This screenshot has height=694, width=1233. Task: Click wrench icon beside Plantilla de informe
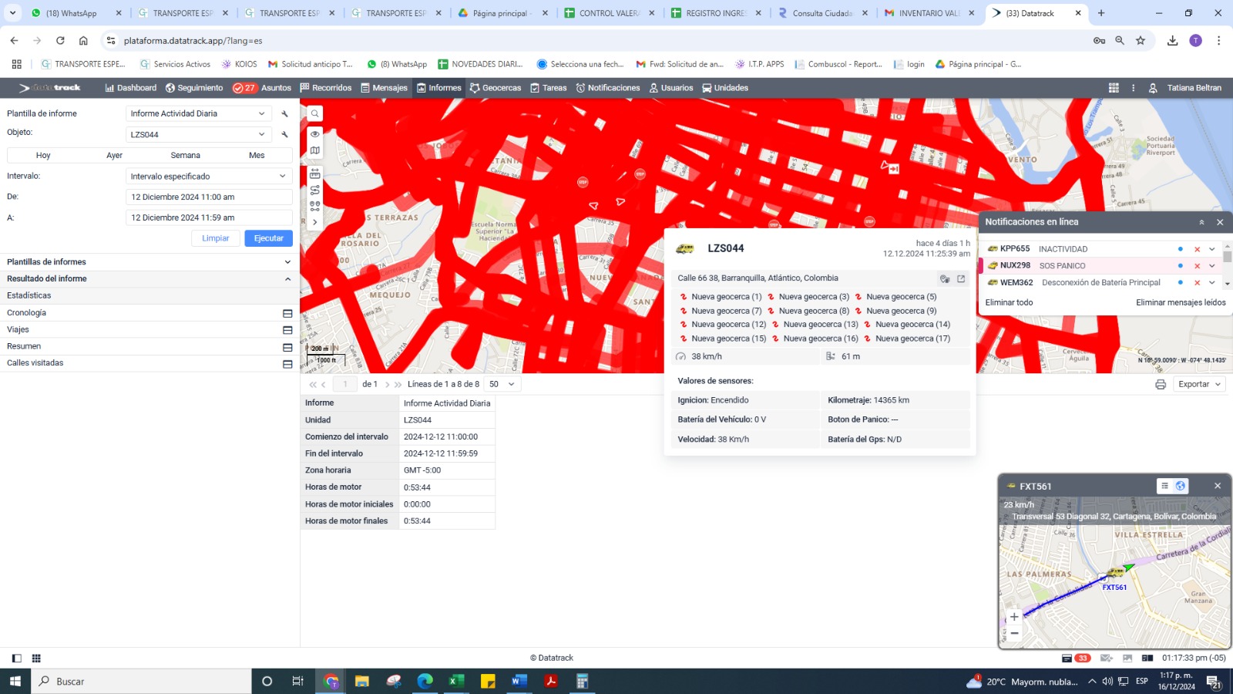(x=284, y=114)
